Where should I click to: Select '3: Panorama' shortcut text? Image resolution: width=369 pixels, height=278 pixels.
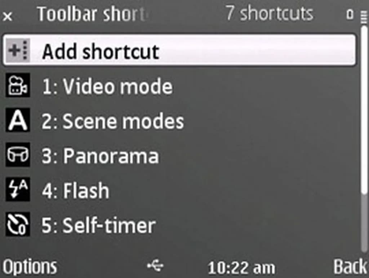(x=100, y=156)
